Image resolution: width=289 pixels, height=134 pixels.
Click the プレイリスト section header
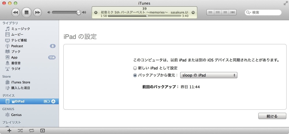(x=12, y=122)
